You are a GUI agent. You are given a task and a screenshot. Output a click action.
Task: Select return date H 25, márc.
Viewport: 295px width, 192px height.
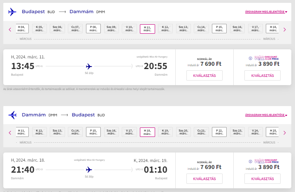[x=272, y=132]
